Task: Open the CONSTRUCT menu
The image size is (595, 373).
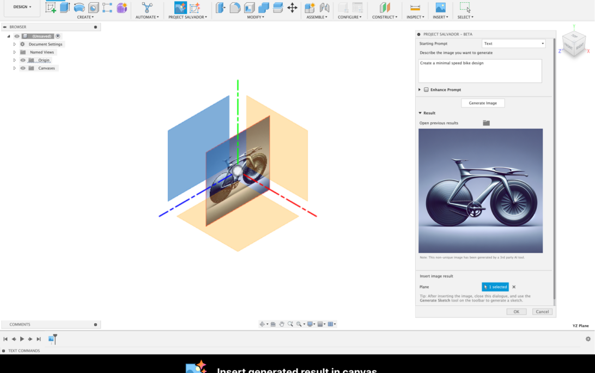Action: pos(385,17)
